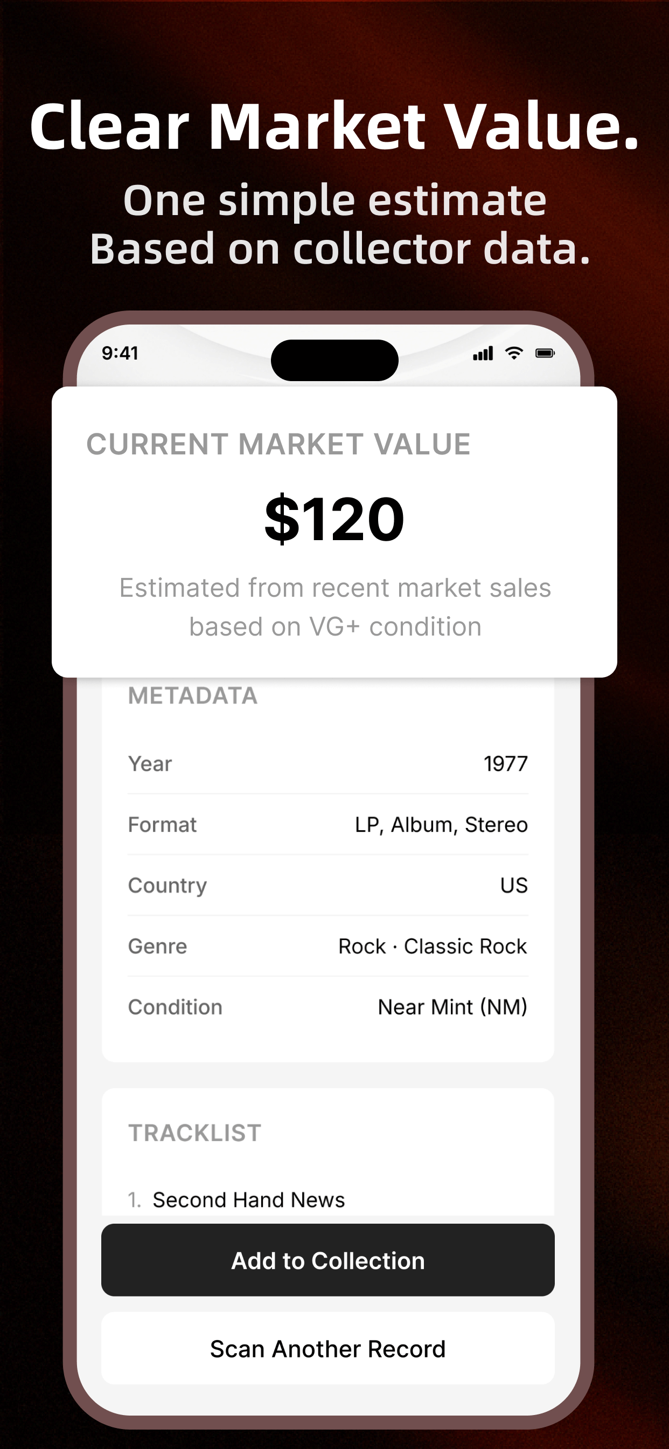Tap the Dynamic Island pill at top

tap(334, 360)
